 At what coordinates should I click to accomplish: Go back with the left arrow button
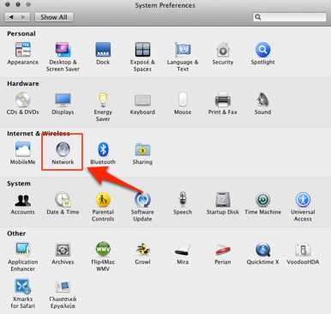coord(11,17)
